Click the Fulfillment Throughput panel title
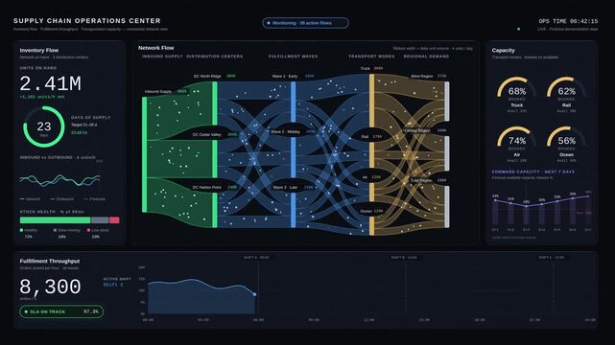 coord(50,261)
